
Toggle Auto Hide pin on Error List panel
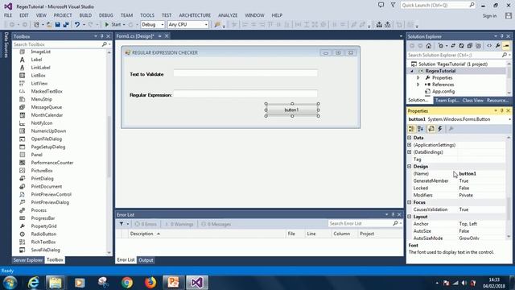[393, 215]
